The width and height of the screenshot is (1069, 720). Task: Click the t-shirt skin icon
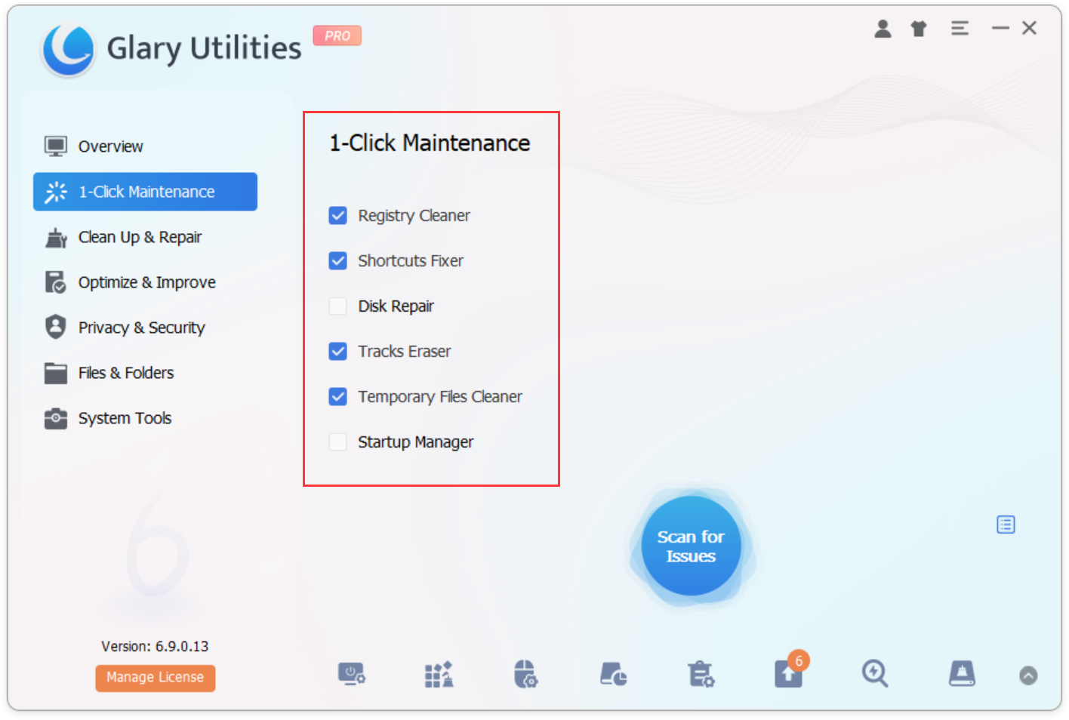[x=919, y=29]
